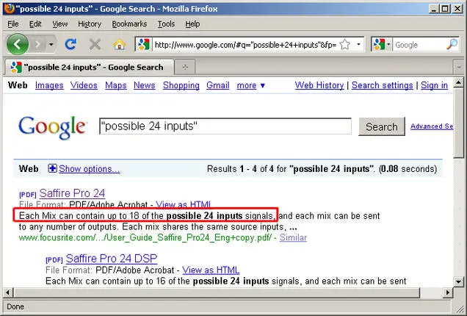This screenshot has height=316, width=467.
Task: Expand the more services dropdown
Action: 251,85
